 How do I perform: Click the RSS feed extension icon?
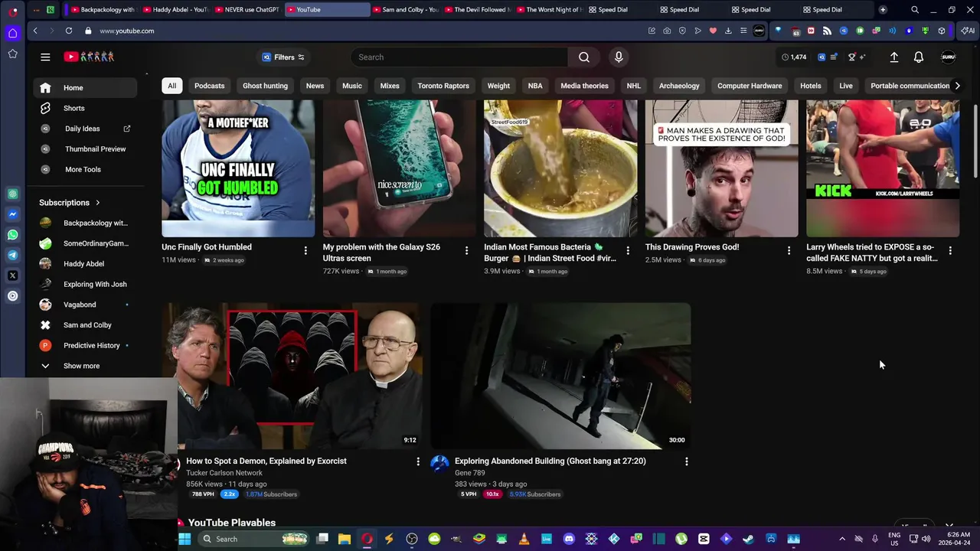[x=827, y=31]
